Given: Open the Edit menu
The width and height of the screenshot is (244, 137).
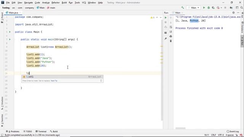Looking at the screenshot, I should pyautogui.click(x=14, y=3).
